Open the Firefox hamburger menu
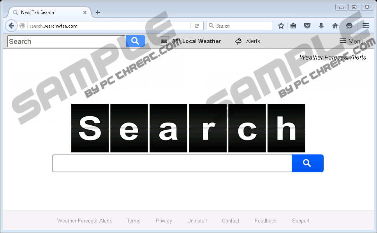This screenshot has height=233, width=377. (x=366, y=25)
